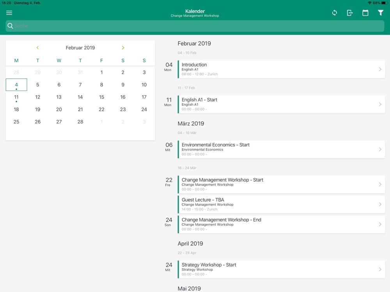Viewport: 390px width, 292px height.
Task: Tap the Februar 2019 month title
Action: 80,47
